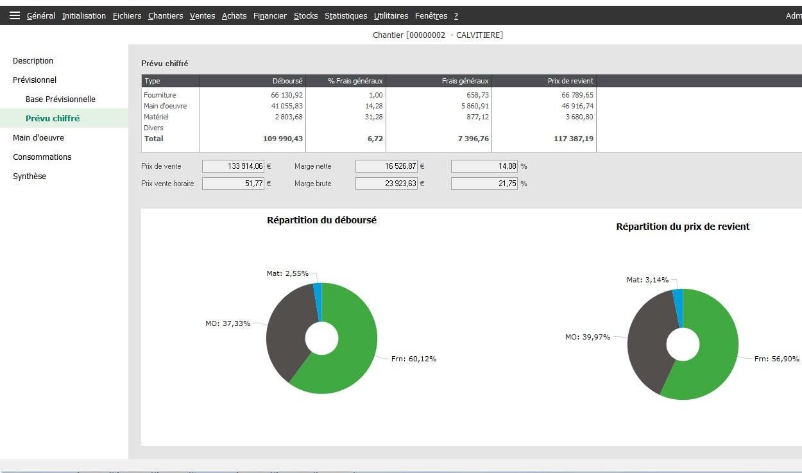Screen dimensions: 802x473
Task: Open the help menu labeled ?
Action: point(456,15)
